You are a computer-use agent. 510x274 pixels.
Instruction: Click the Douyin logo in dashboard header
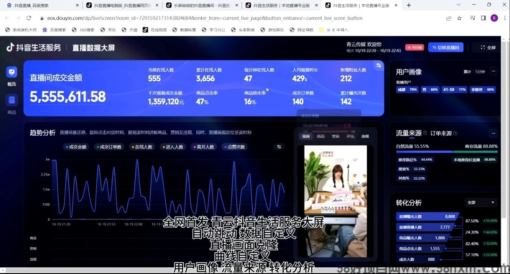click(x=10, y=48)
